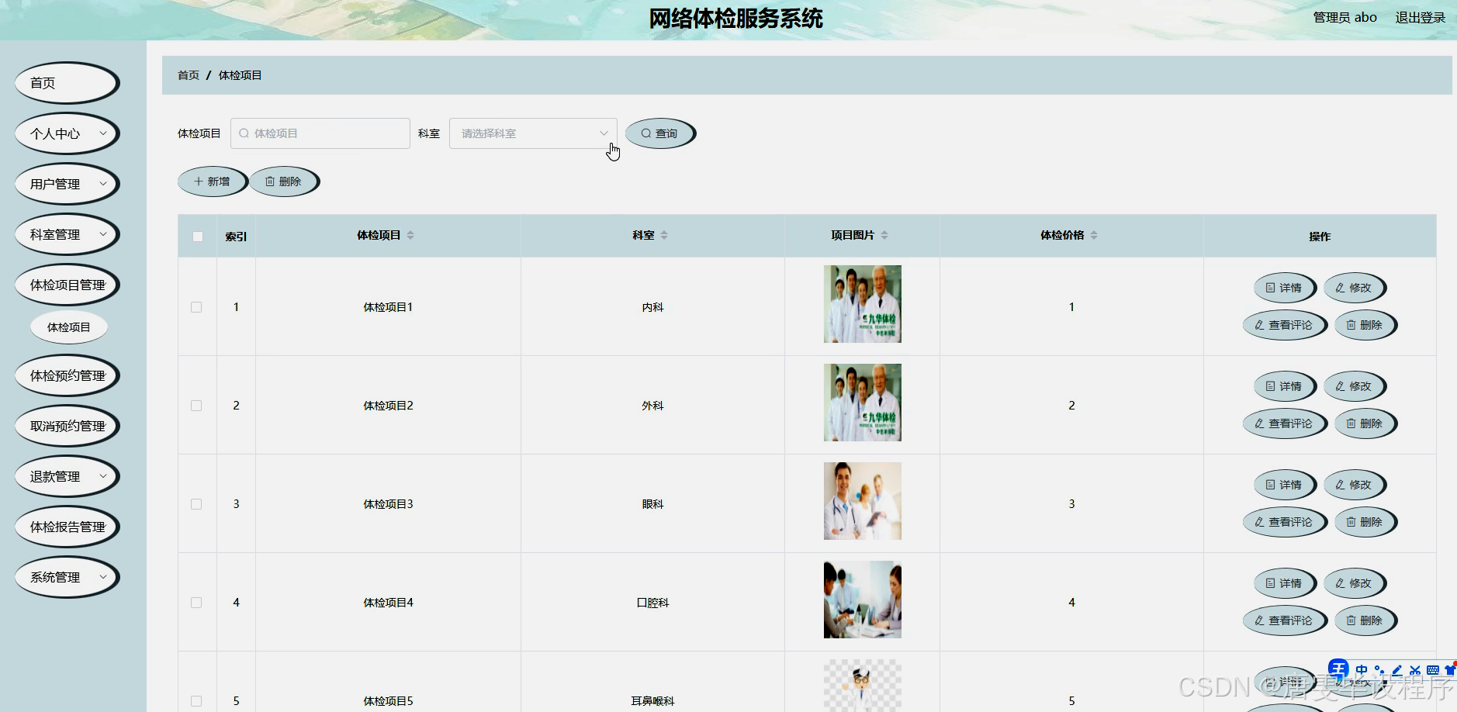This screenshot has width=1457, height=712.
Task: Expand the 科室管理 sidebar menu
Action: point(67,234)
